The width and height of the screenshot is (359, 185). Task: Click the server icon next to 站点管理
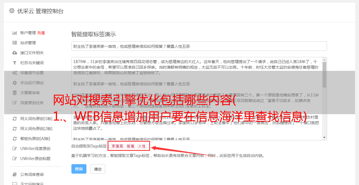[x=15, y=43]
